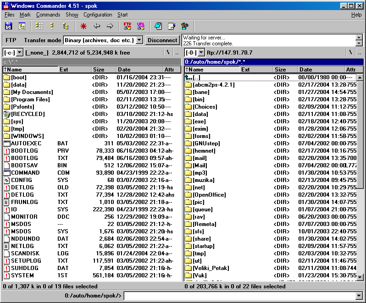366x303 pixels.
Task: Sort left panel by Size column header
Action: click(x=104, y=70)
